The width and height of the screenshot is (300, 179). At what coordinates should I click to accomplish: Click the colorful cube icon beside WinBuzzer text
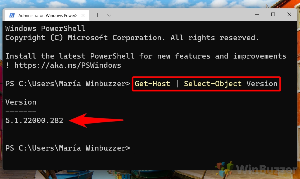223,168
